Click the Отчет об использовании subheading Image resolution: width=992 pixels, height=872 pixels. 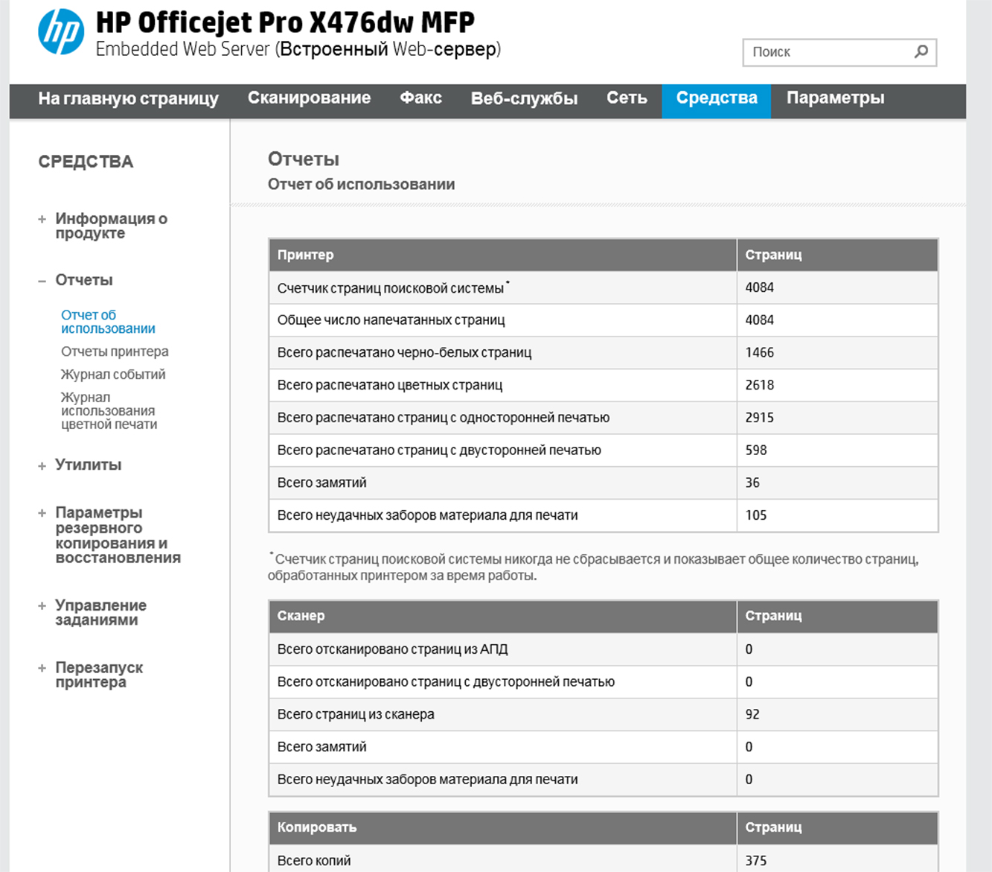(361, 184)
